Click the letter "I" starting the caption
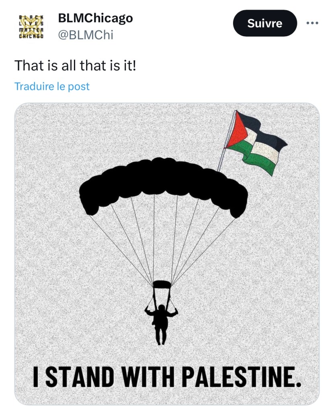 [36, 377]
